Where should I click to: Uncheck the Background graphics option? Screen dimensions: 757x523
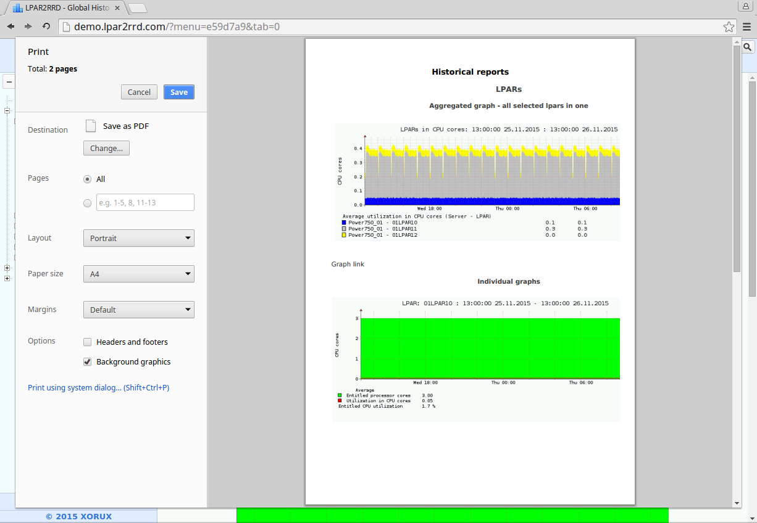(x=88, y=362)
